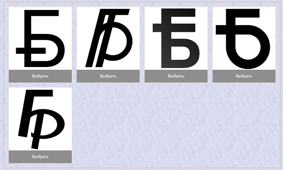Click the slanted Б symbol in second row
283x170 pixels.
[40, 119]
